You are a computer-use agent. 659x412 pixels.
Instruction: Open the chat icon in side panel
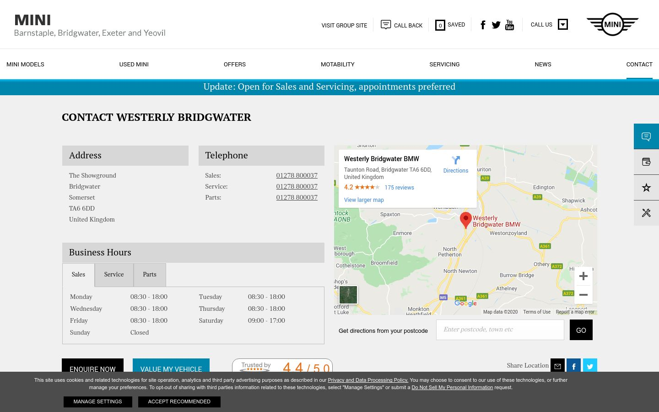pyautogui.click(x=646, y=136)
